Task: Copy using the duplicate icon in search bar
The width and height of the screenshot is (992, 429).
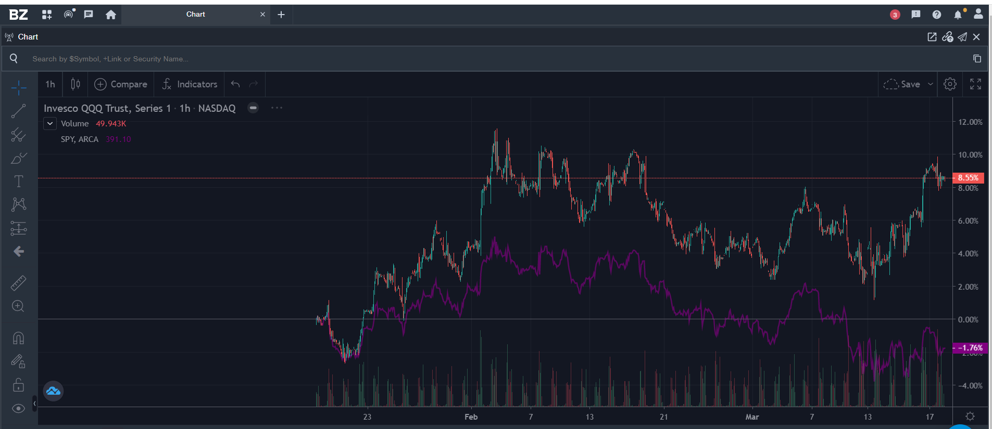Action: [x=977, y=59]
